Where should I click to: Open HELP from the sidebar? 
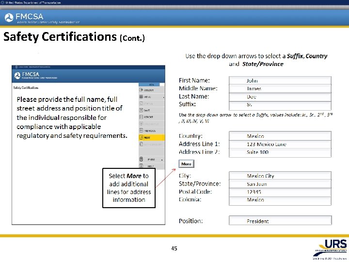pos(151,166)
